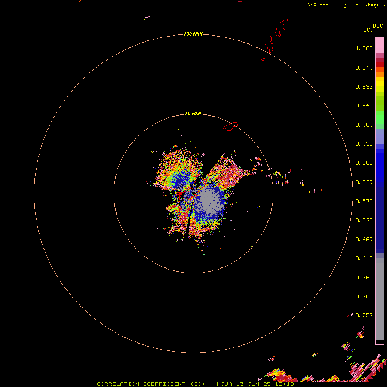
Task: Click the DCC label above the color bar
Action: point(378,26)
